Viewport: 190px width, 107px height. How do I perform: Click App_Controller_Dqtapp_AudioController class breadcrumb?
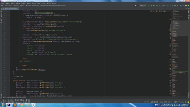[x=53, y=6]
